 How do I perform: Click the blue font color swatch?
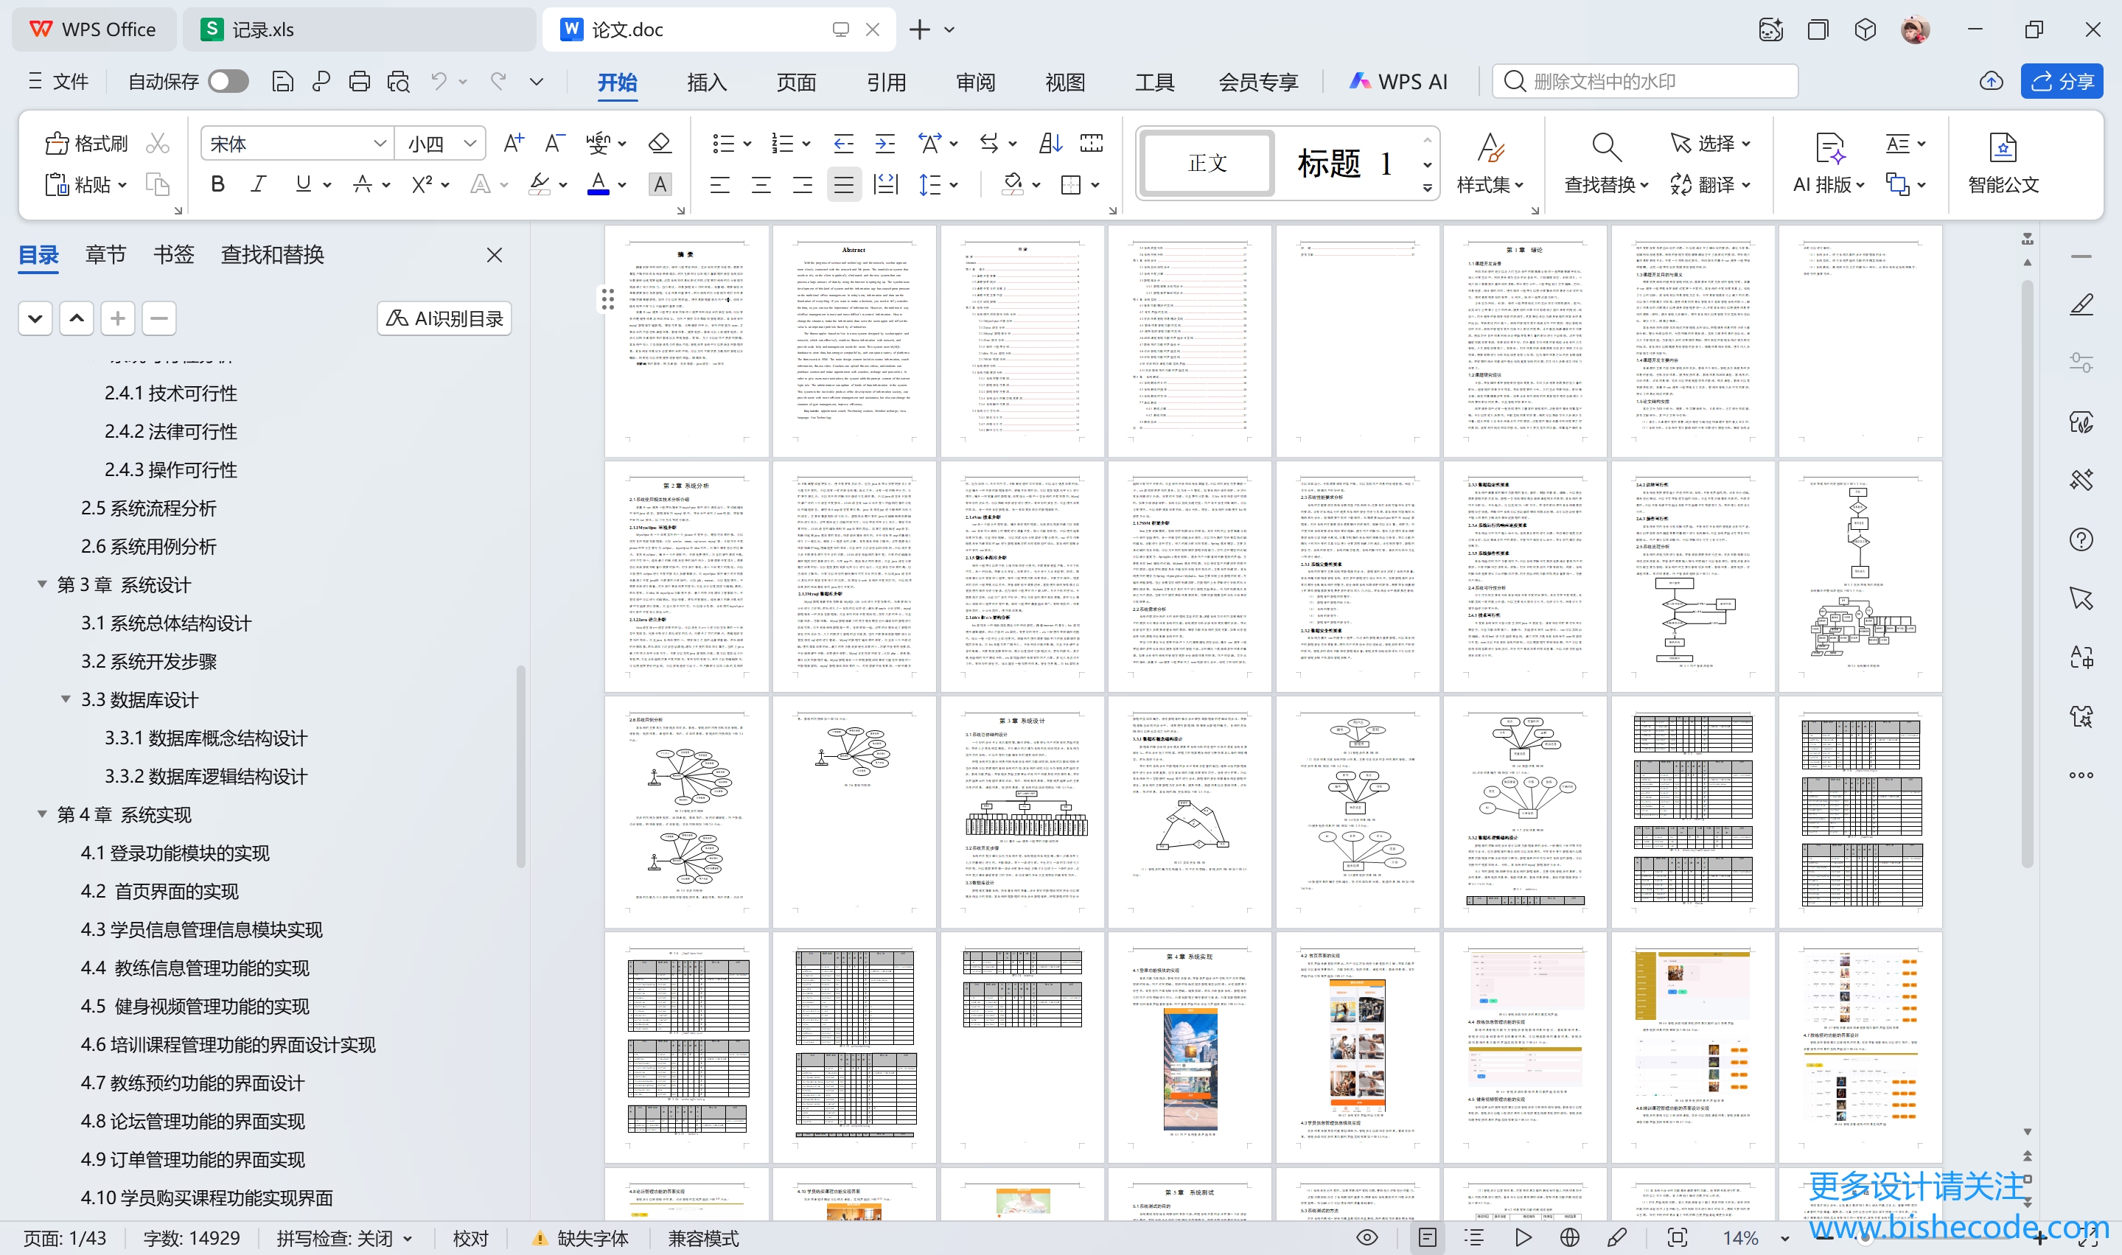(598, 184)
